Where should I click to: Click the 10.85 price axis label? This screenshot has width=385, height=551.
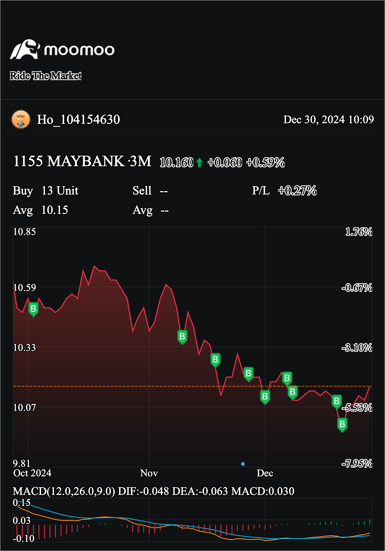24,232
